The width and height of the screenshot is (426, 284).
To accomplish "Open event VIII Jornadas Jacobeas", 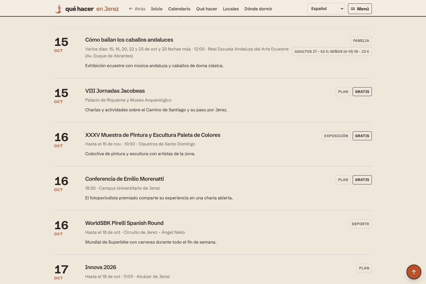I will [x=115, y=91].
